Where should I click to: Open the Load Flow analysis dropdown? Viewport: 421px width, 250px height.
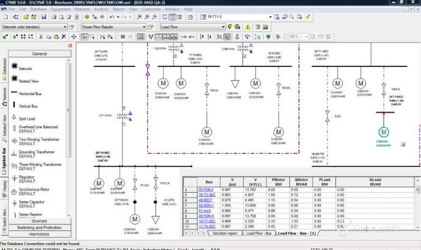(x=192, y=27)
